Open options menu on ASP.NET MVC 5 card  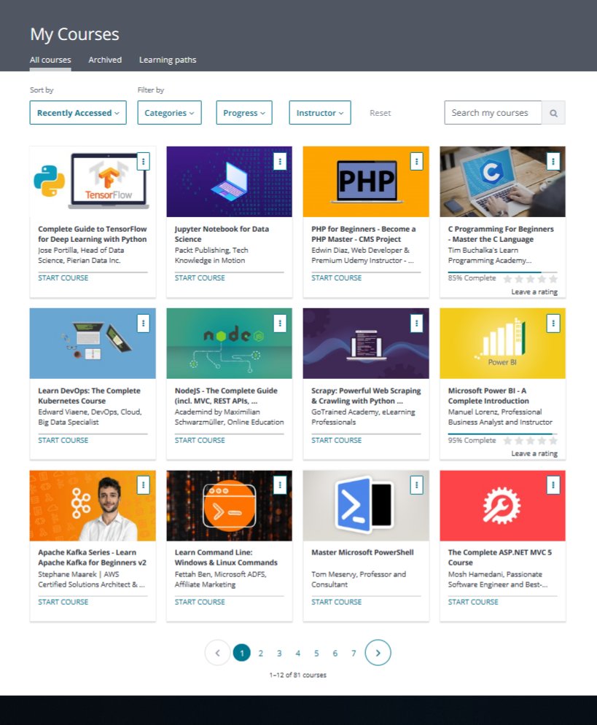(x=553, y=485)
